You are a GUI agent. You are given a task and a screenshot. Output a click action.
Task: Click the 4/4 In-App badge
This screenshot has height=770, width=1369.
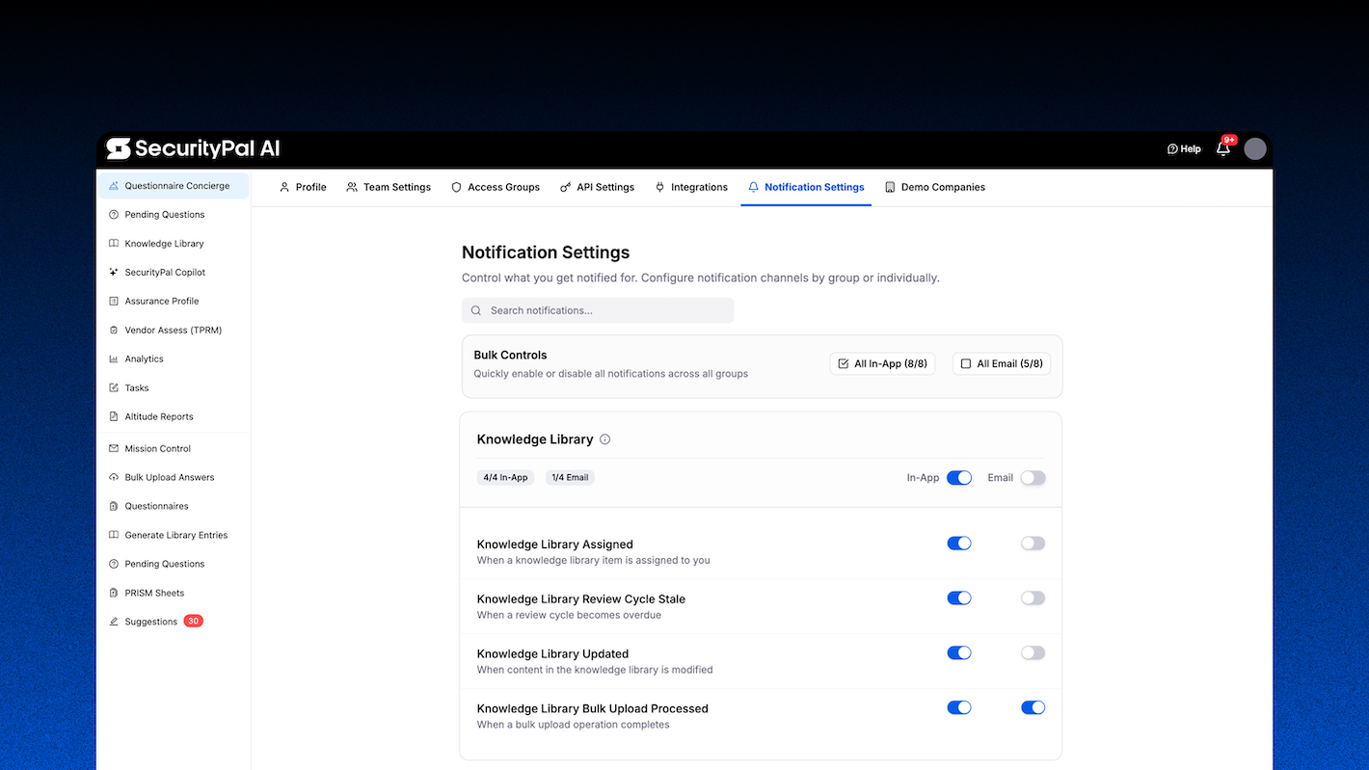pos(505,478)
